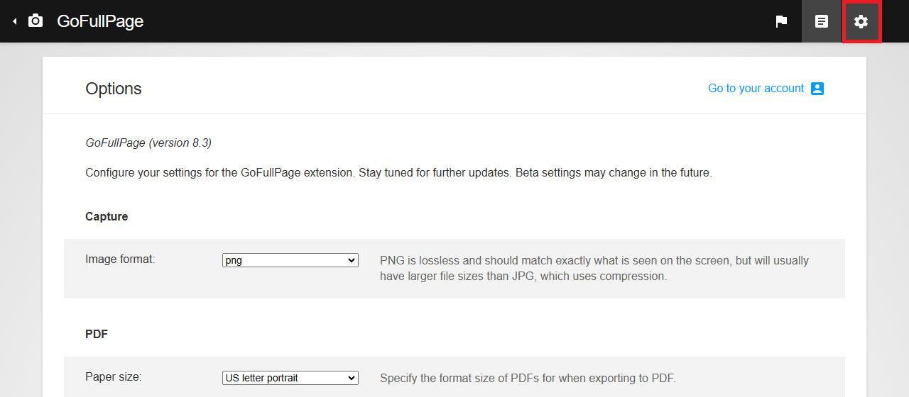This screenshot has height=397, width=909.
Task: Open the flag report icon
Action: point(781,21)
